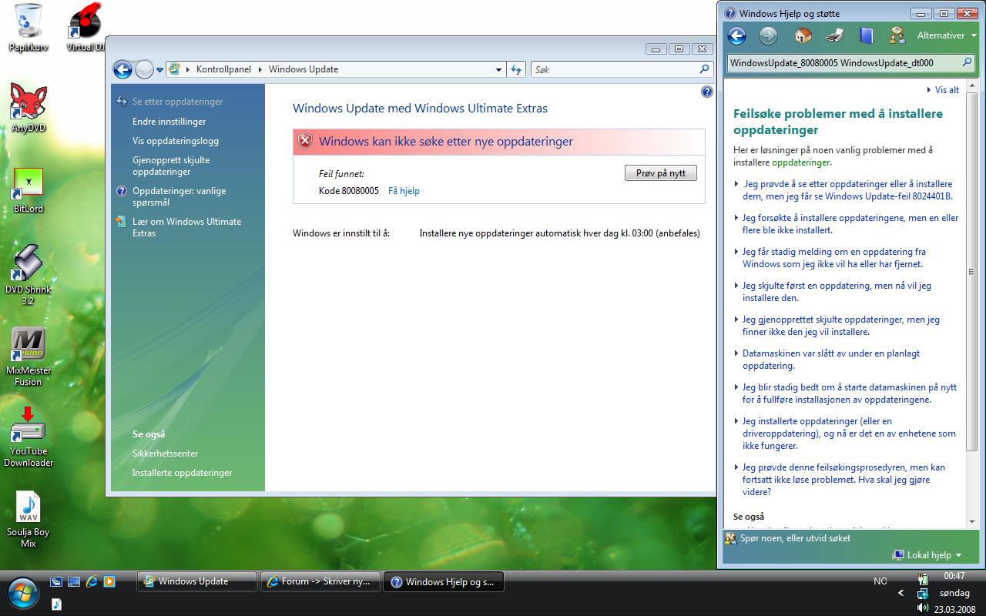Switch to the Windows Update taskbar button
This screenshot has height=616, width=986.
coord(197,581)
